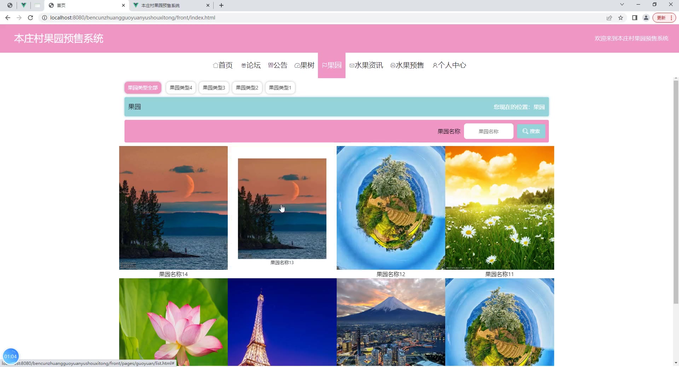Switch to the 本庄村果园预售系统 browser tab
Viewport: 679px width, 367px height.
coord(172,5)
